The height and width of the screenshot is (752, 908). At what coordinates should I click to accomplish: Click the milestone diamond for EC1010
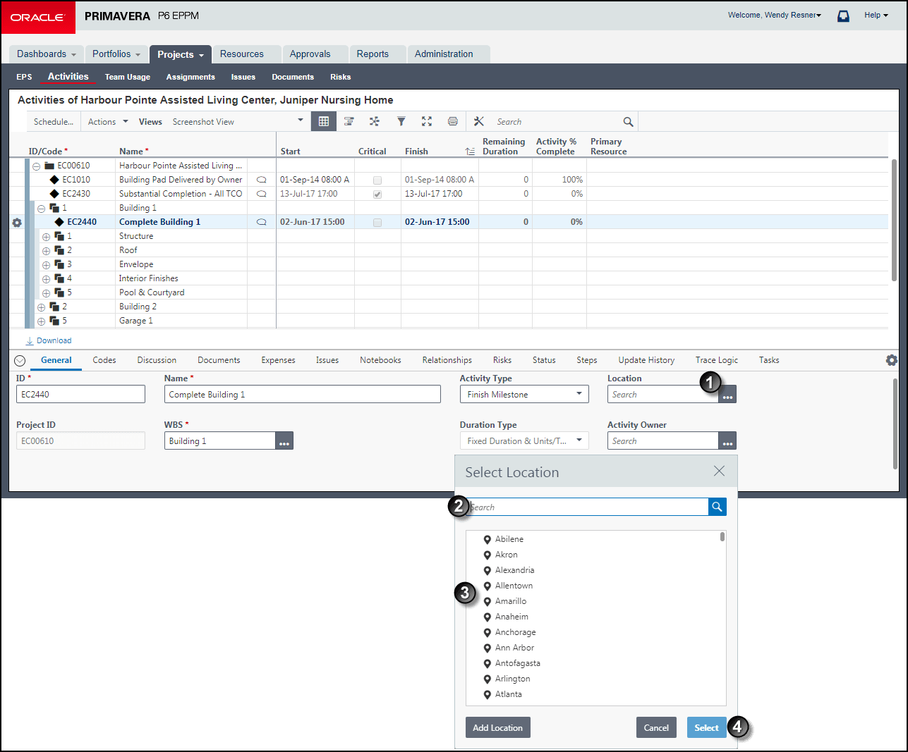[x=54, y=180]
